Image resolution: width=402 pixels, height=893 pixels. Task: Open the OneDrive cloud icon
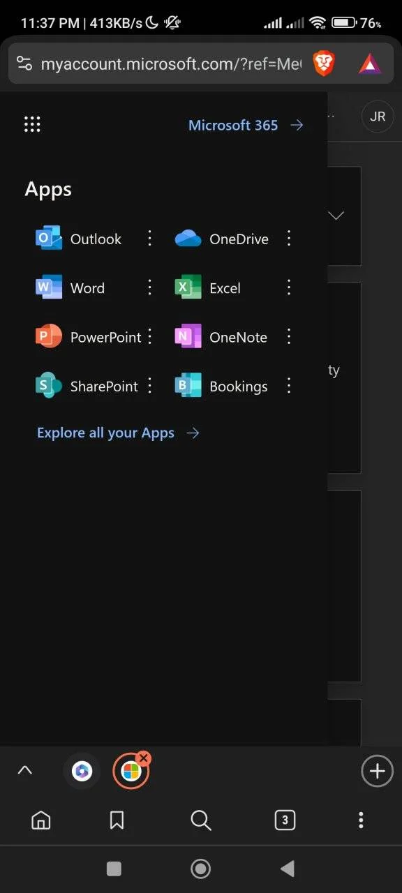[x=188, y=239]
